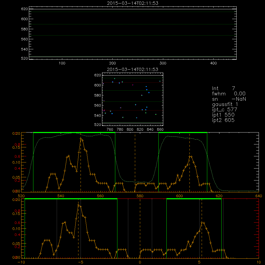Click x-axis label '540' under third plot
Screen dimensions: 265x265
(61, 196)
